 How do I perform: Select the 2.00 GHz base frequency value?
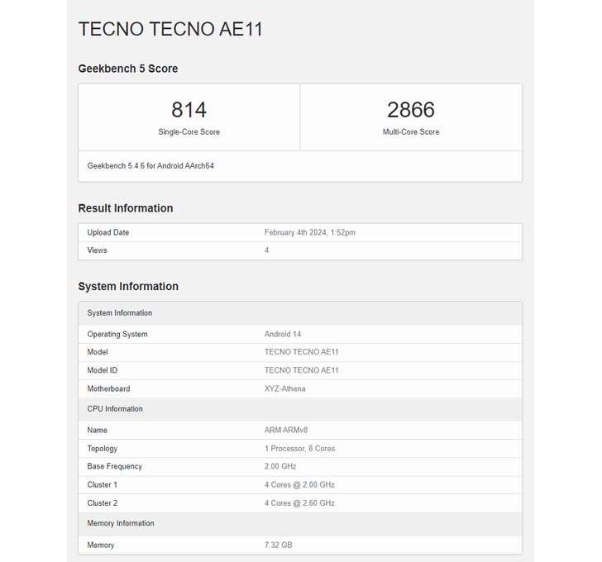tap(280, 466)
